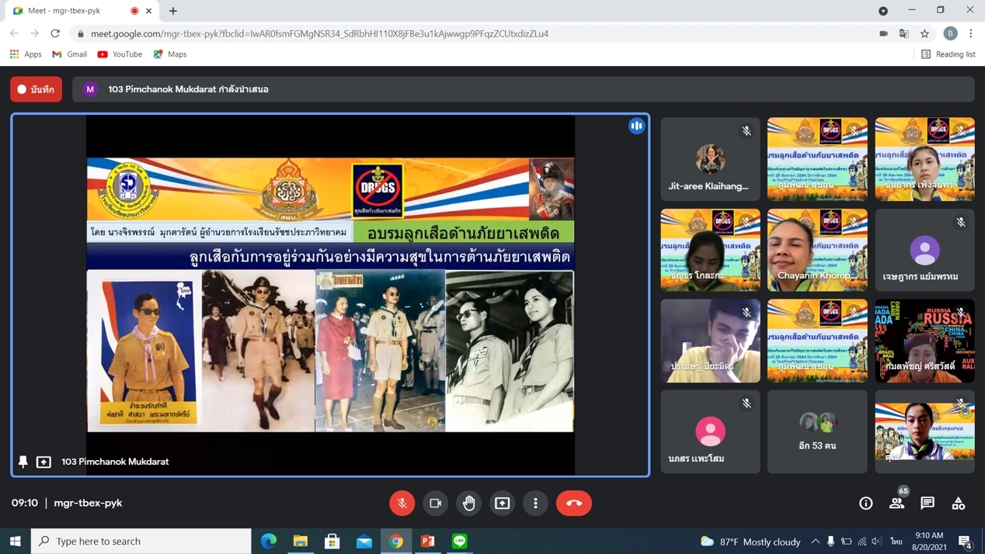This screenshot has height=554, width=985.
Task: Unpin the 103 Pimchanok Mukdarat presentation
Action: (x=23, y=462)
